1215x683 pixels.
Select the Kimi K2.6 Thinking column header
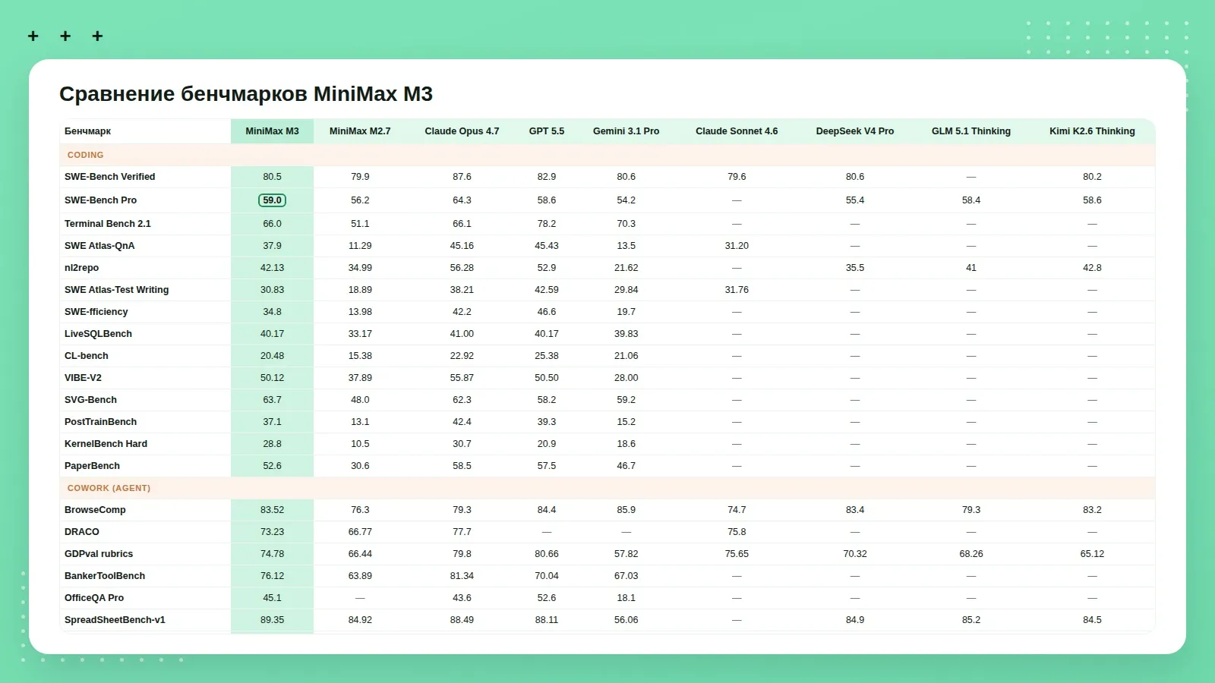(x=1092, y=131)
